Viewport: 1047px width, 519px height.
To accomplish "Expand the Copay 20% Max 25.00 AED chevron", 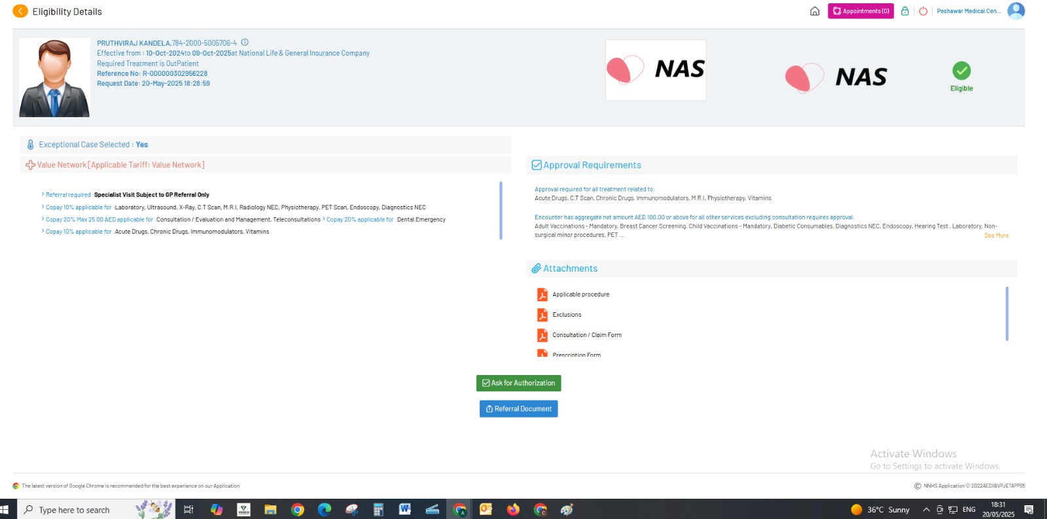I will (x=43, y=219).
